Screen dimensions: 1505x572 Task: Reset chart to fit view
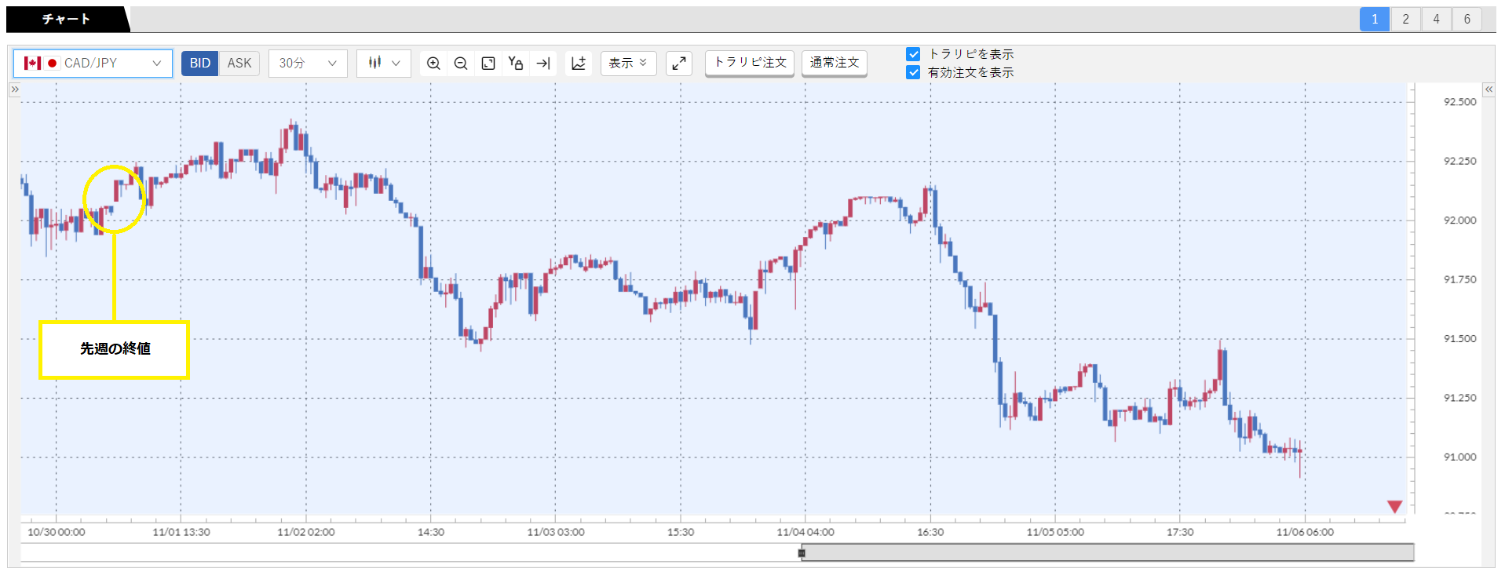coord(488,64)
